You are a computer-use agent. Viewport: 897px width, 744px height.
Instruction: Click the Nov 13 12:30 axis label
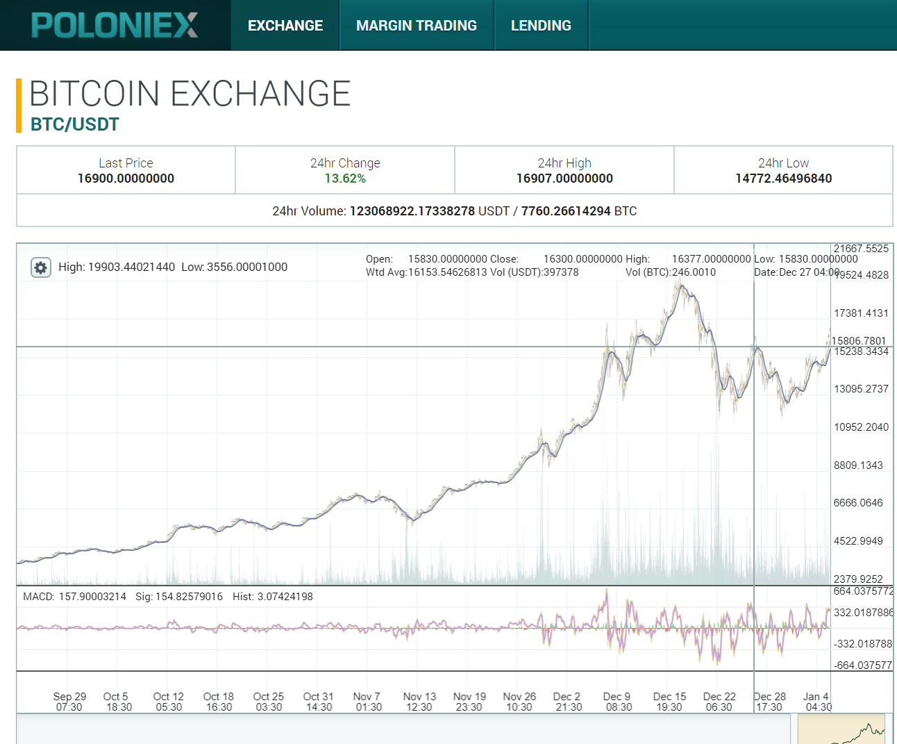419,702
